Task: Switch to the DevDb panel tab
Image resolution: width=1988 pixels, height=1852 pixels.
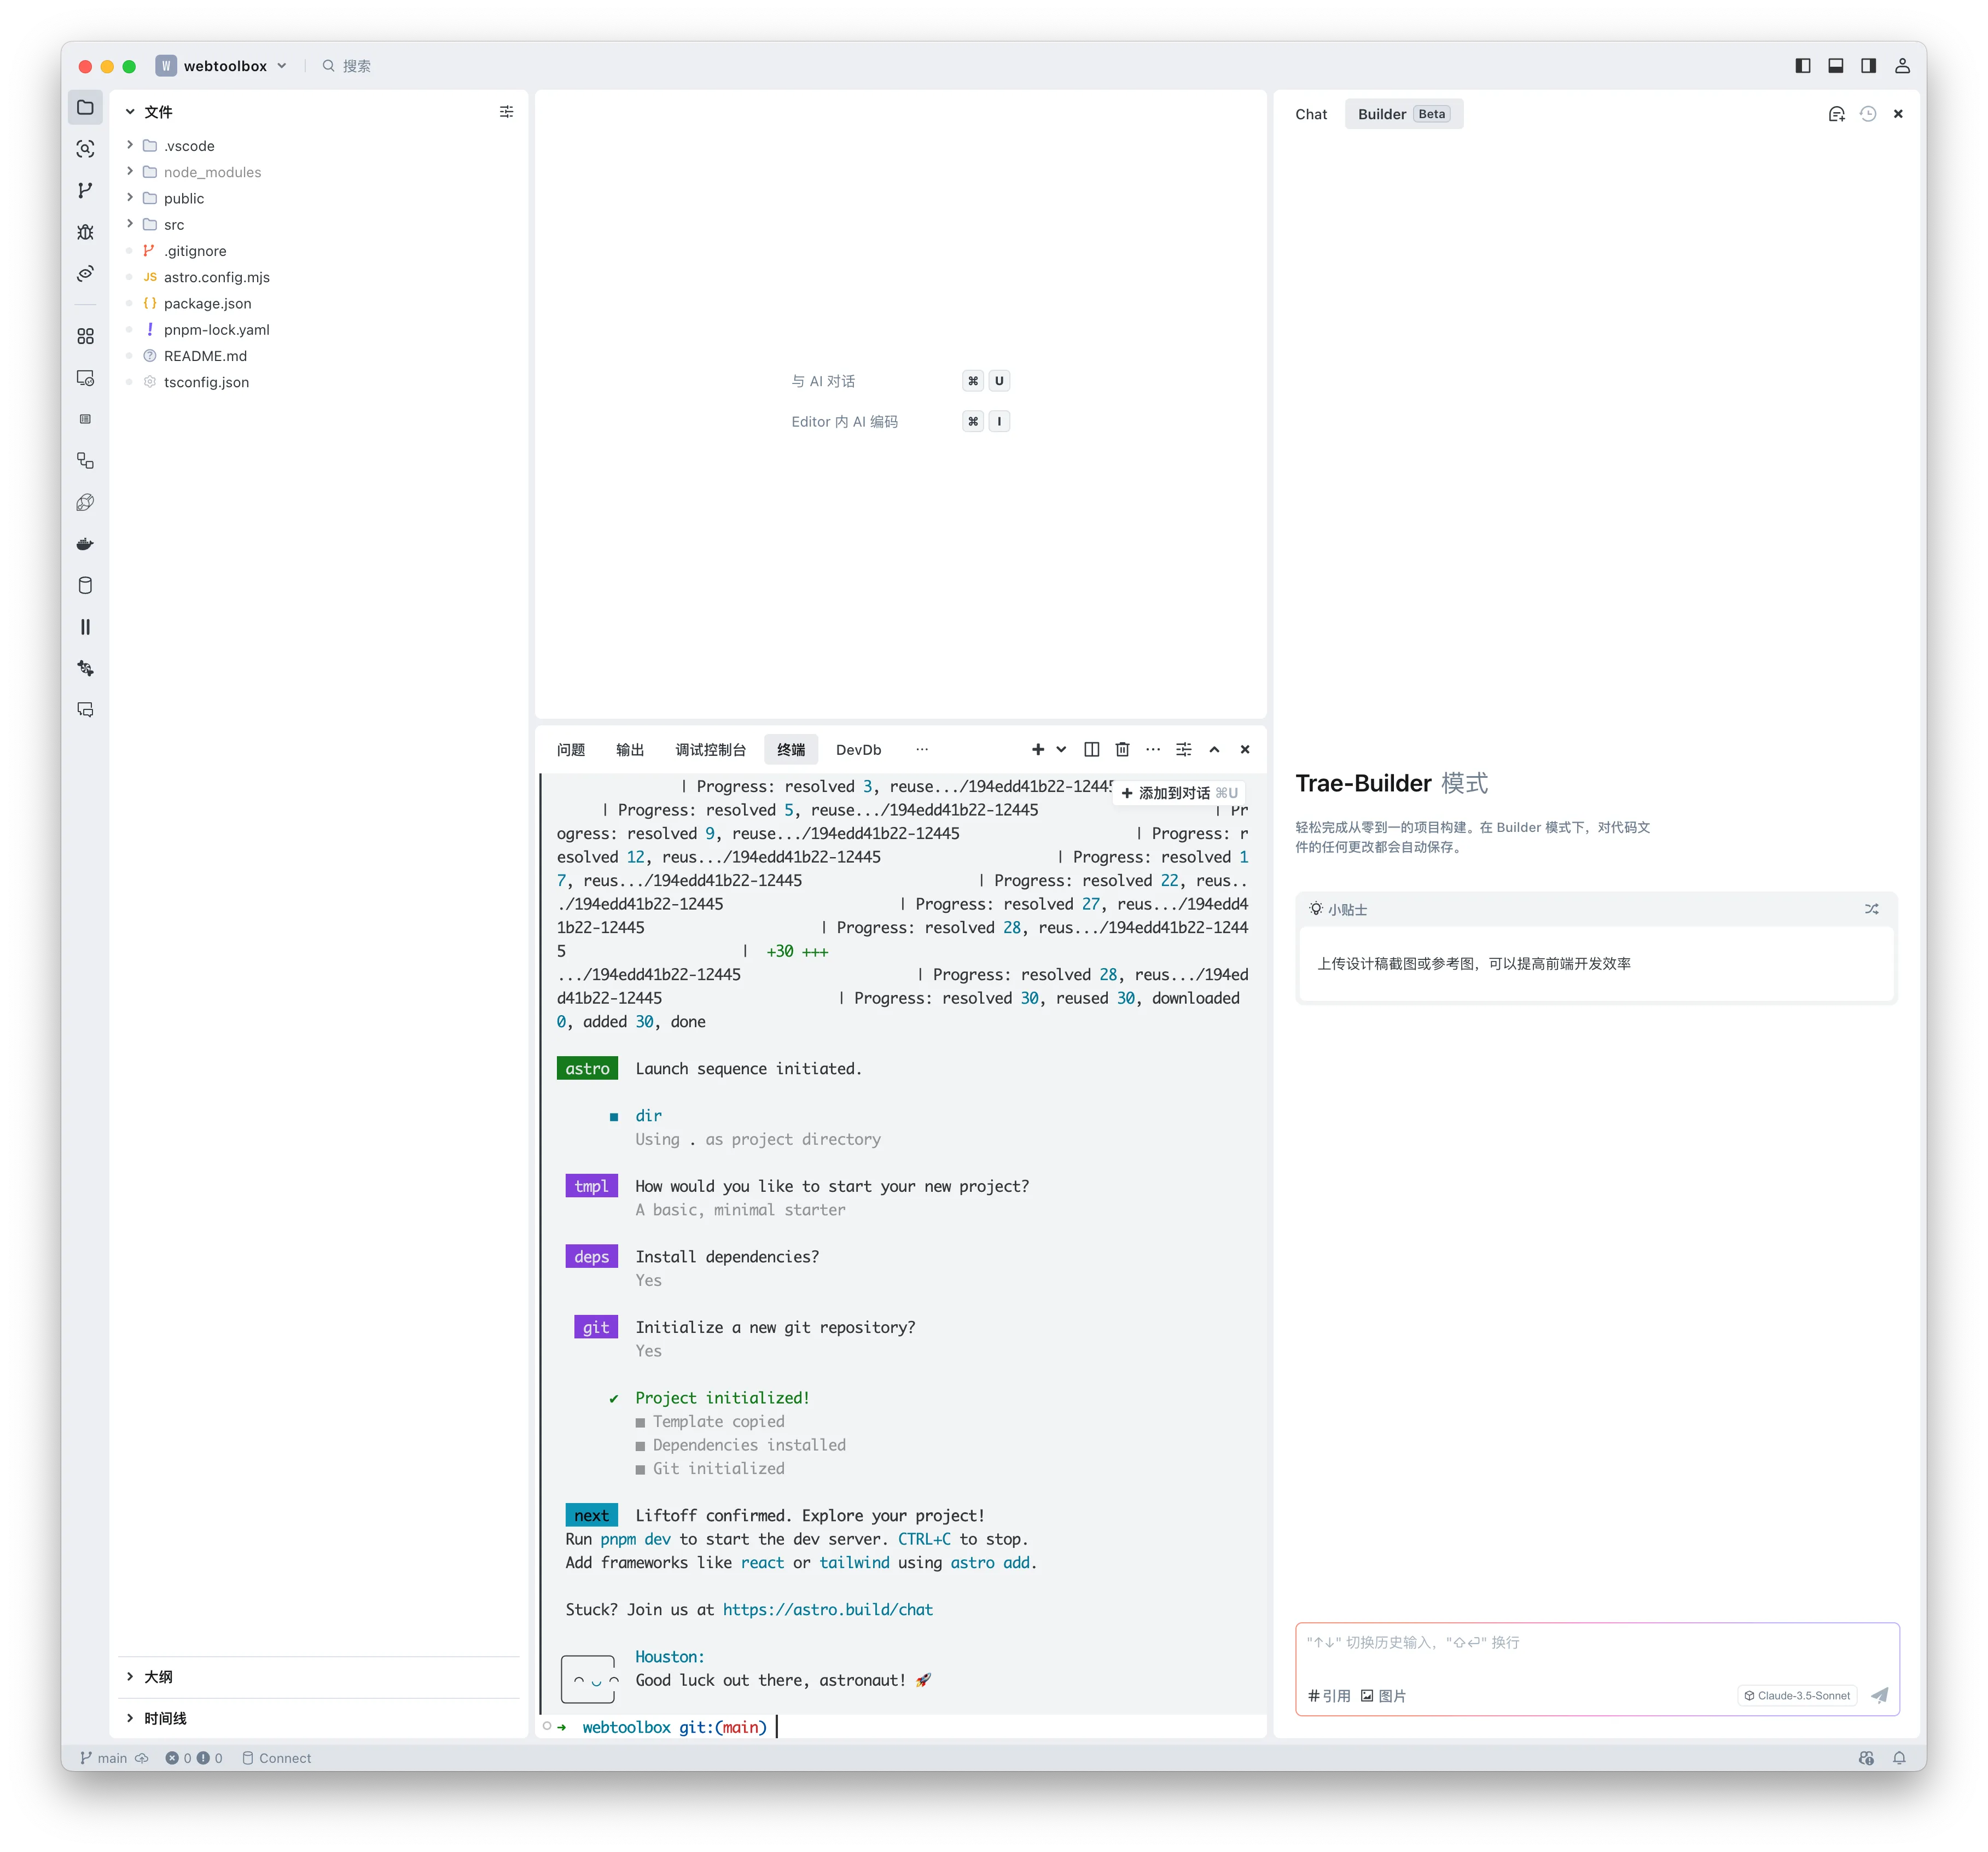Action: (x=858, y=749)
